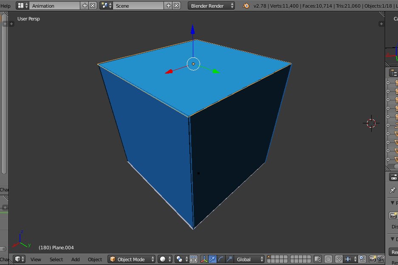Open the snap element type selector
The height and width of the screenshot is (265, 398).
coord(350,259)
